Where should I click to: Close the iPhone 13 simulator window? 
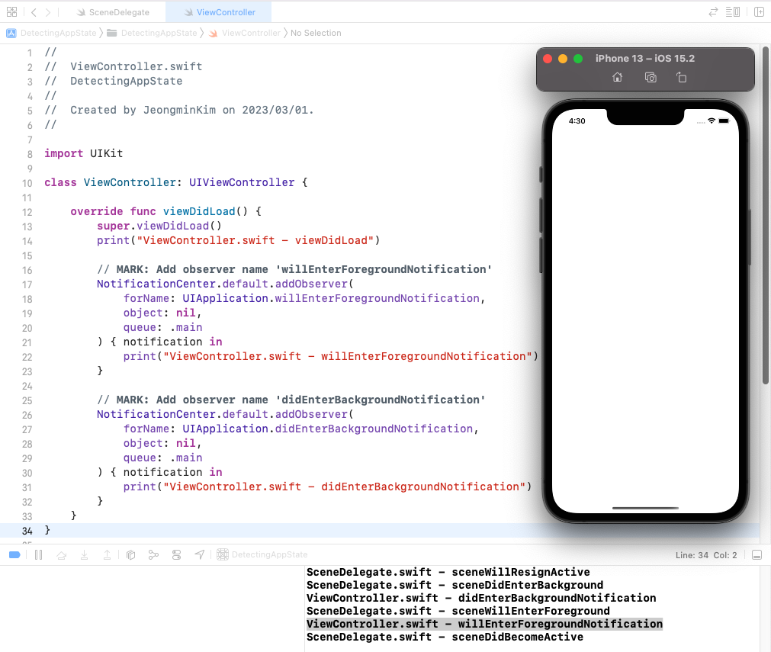coord(548,59)
